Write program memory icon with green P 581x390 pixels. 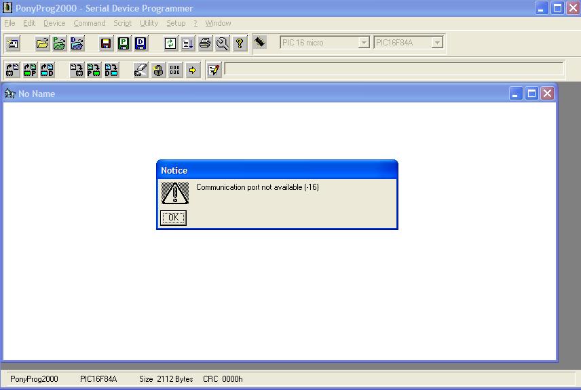[94, 70]
